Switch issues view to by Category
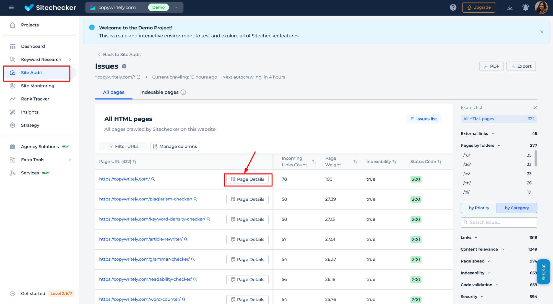The width and height of the screenshot is (553, 304). [517, 208]
